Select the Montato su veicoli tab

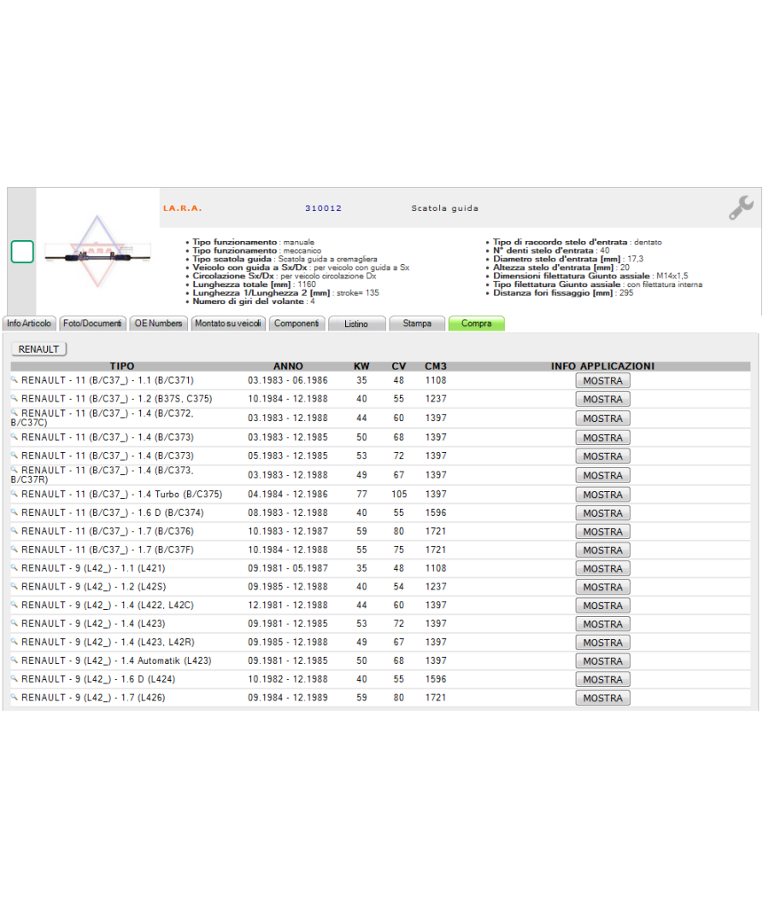coord(228,324)
